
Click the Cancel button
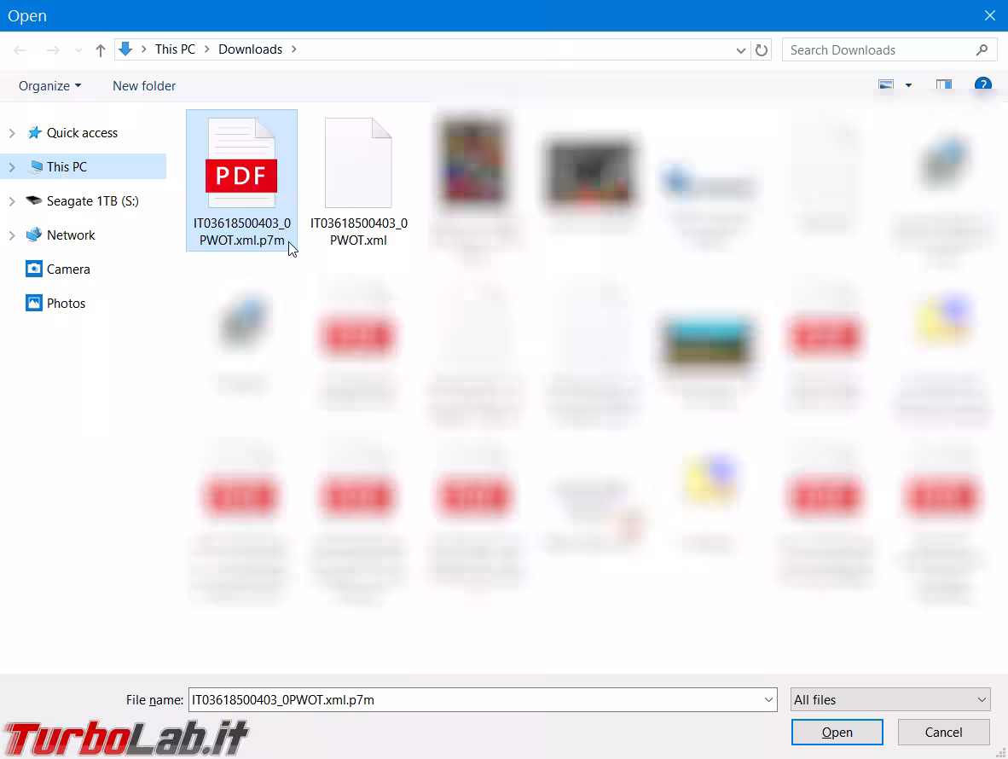coord(943,733)
